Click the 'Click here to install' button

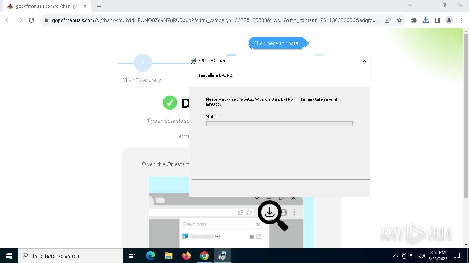(278, 43)
